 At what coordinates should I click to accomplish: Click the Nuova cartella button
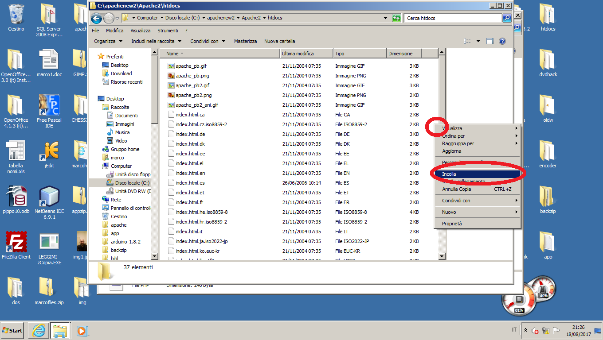[x=279, y=41]
